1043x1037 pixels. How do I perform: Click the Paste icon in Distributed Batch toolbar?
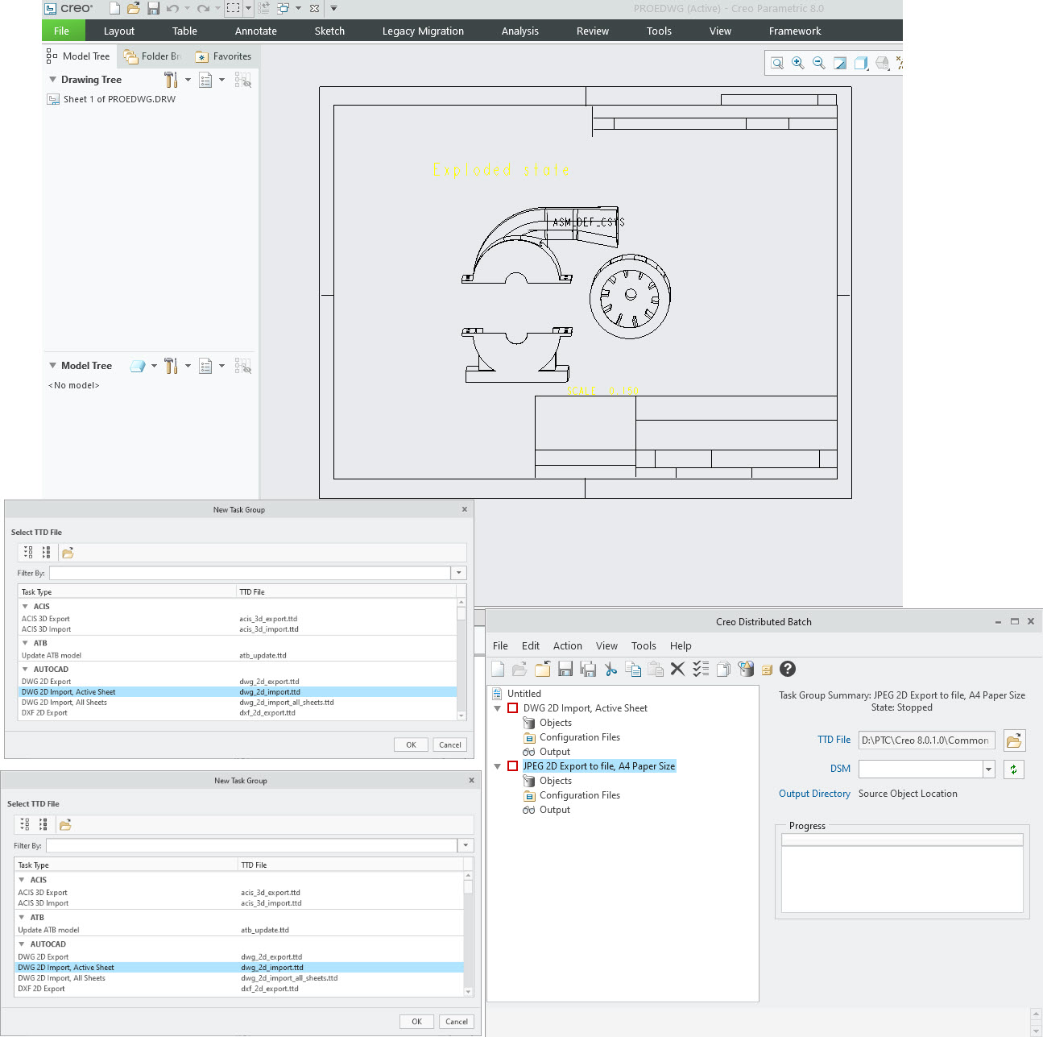point(655,669)
